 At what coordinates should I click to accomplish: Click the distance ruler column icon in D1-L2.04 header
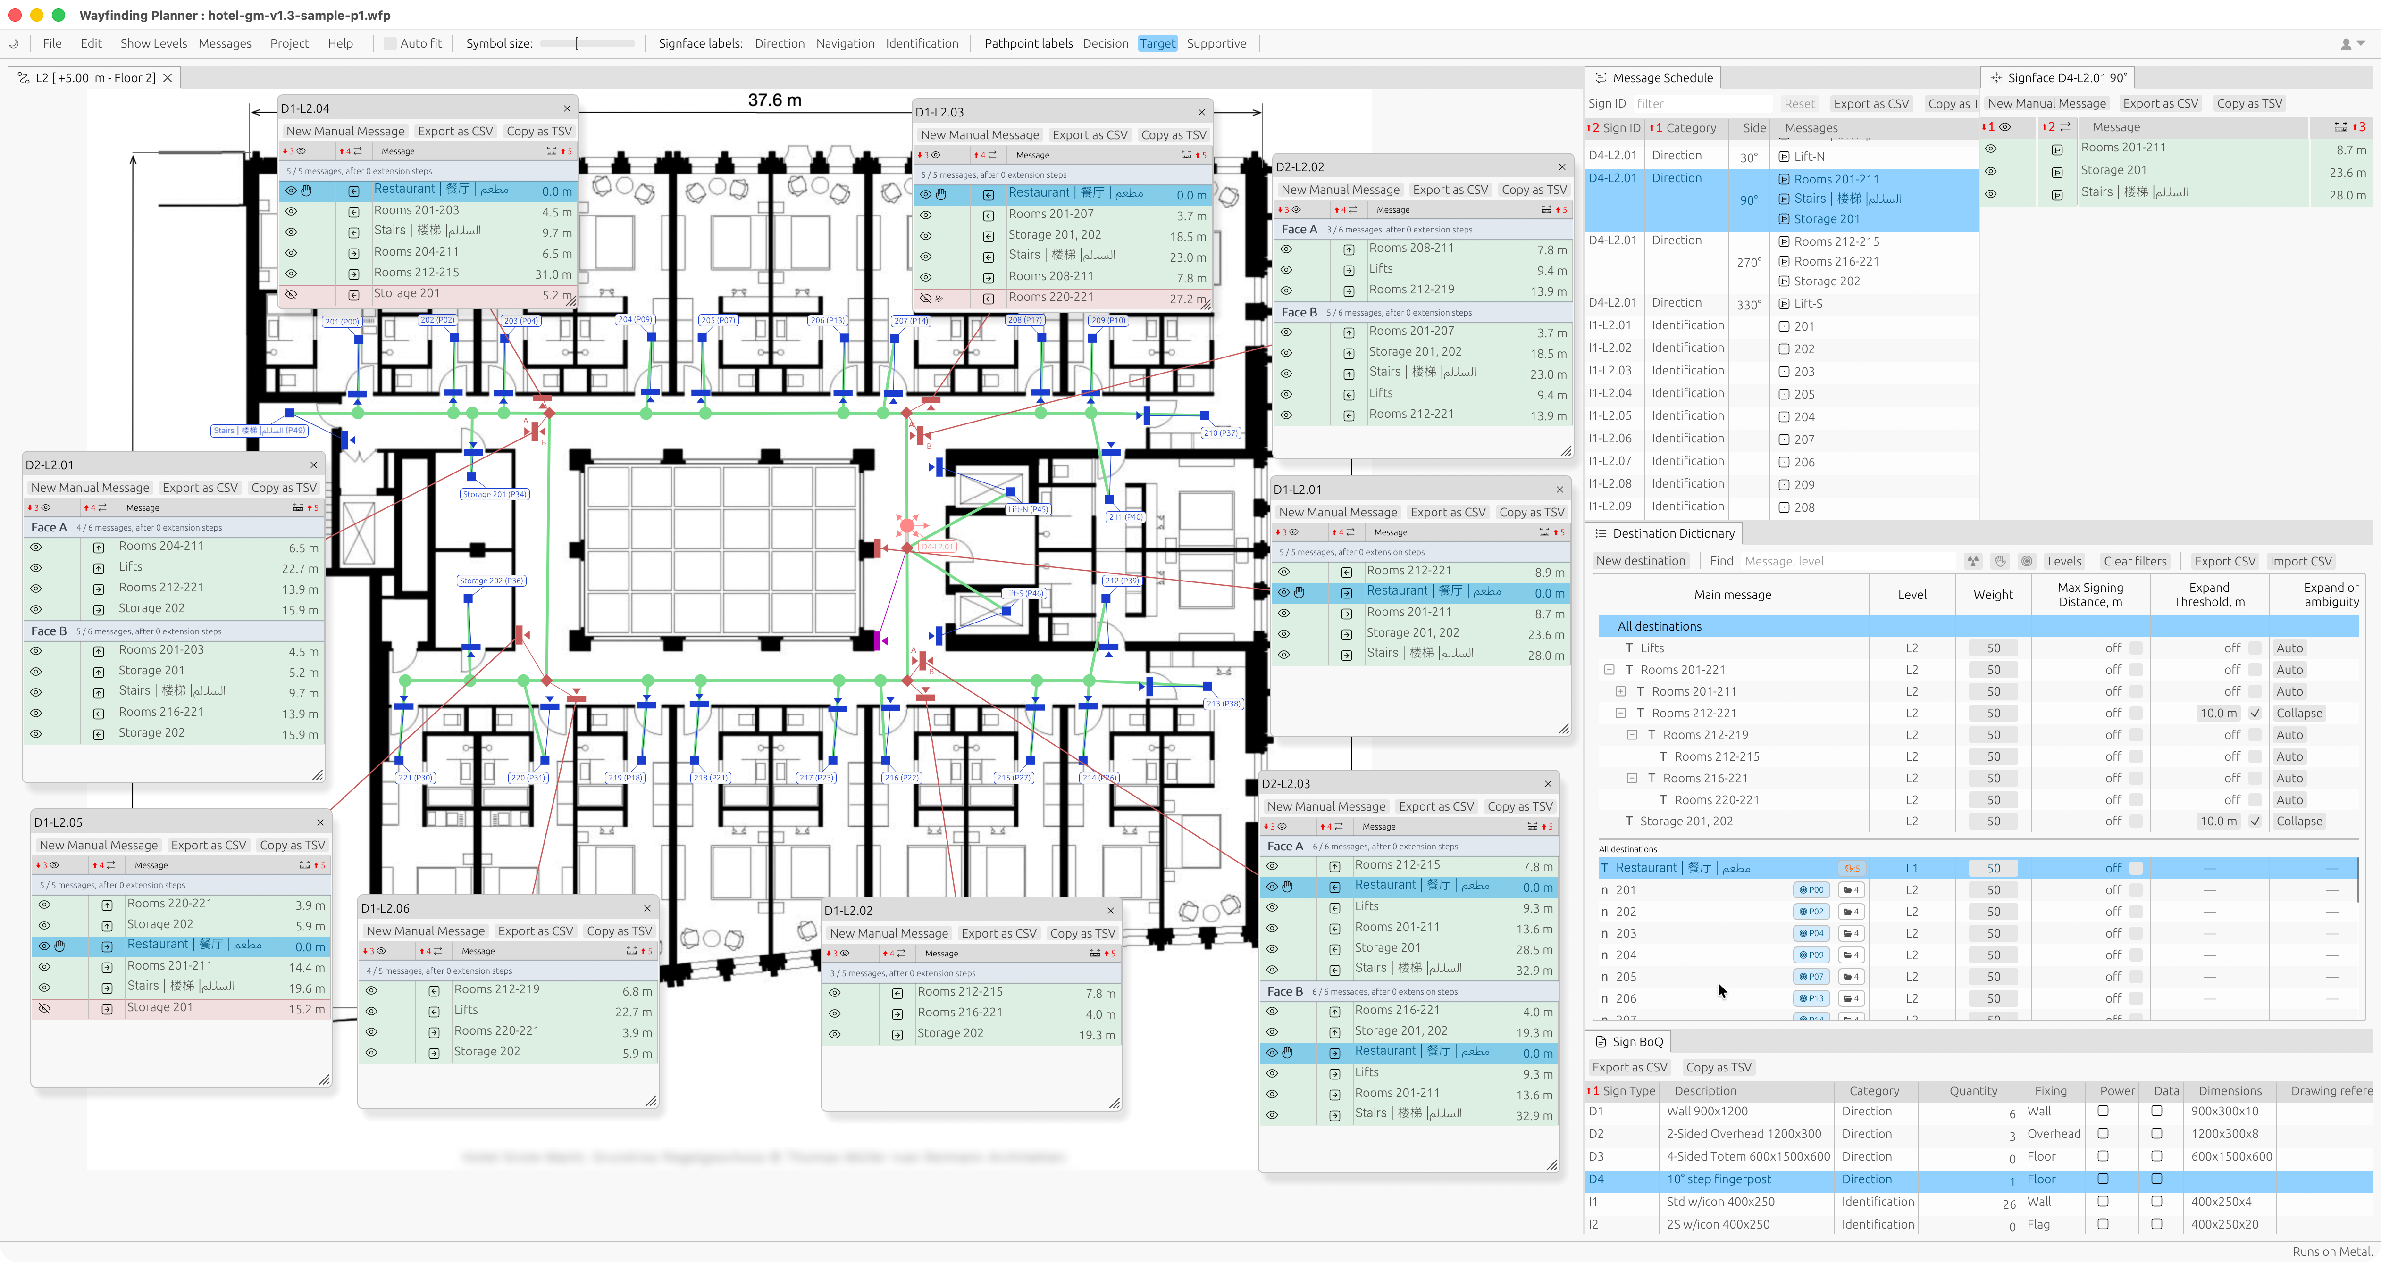pyautogui.click(x=551, y=151)
